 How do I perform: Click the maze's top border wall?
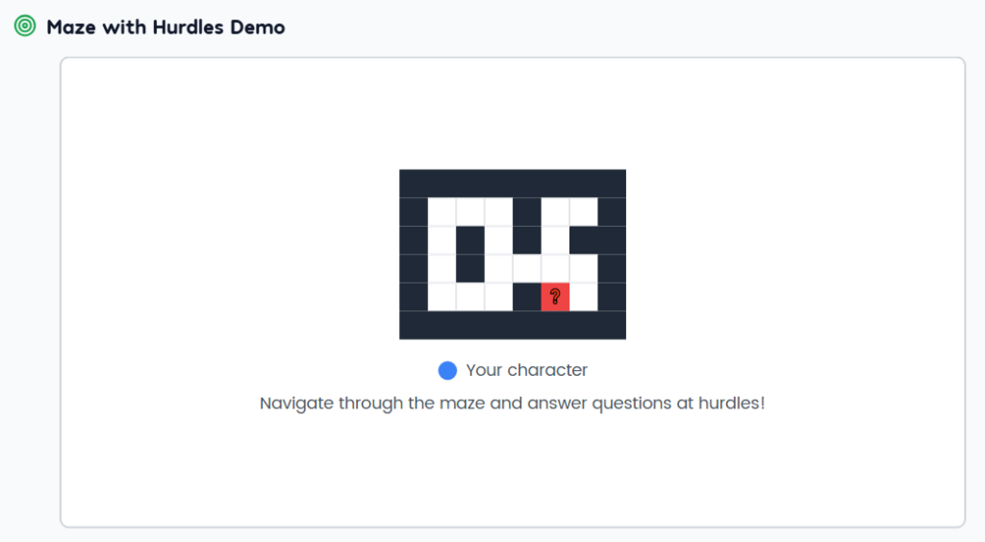(512, 184)
